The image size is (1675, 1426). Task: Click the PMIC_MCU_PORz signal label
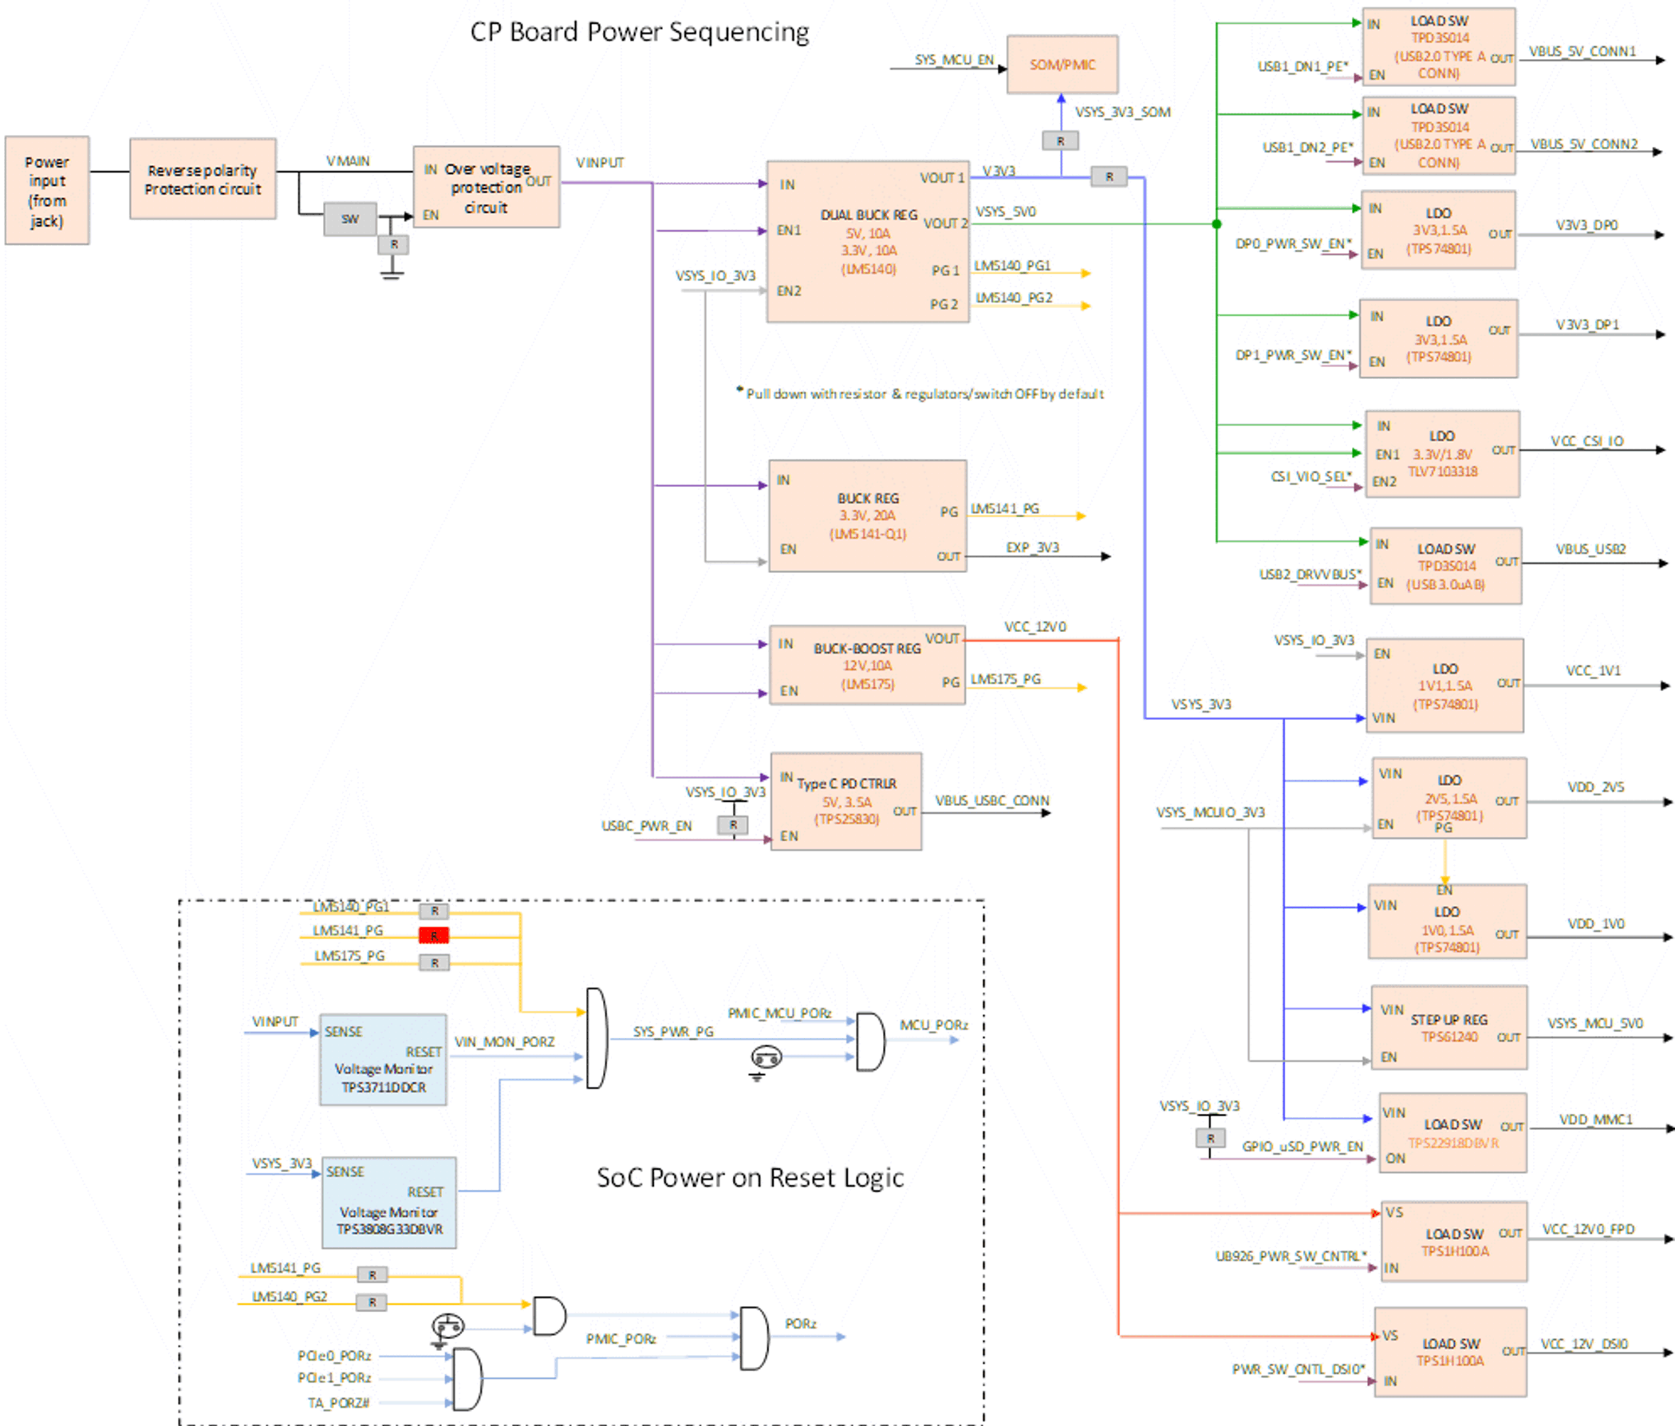pos(780,1013)
